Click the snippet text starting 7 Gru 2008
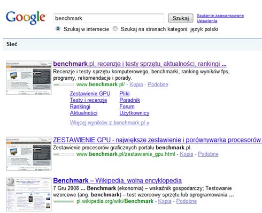The image size is (262, 213). coord(143,192)
